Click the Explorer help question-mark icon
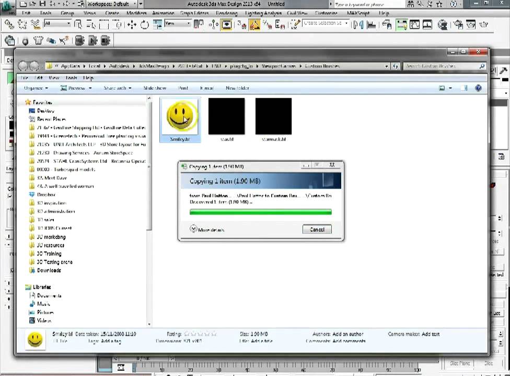 [478, 88]
